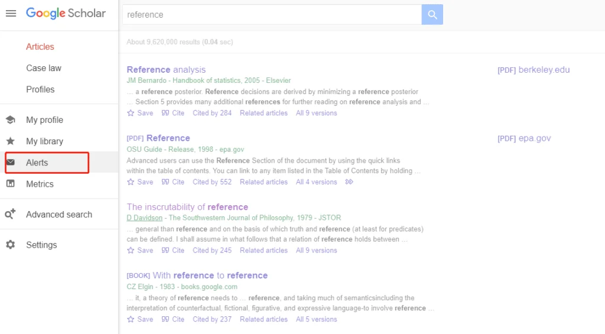
Task: Click 'CZ Elgin - 1983 - books.google.com' byline
Action: click(182, 287)
